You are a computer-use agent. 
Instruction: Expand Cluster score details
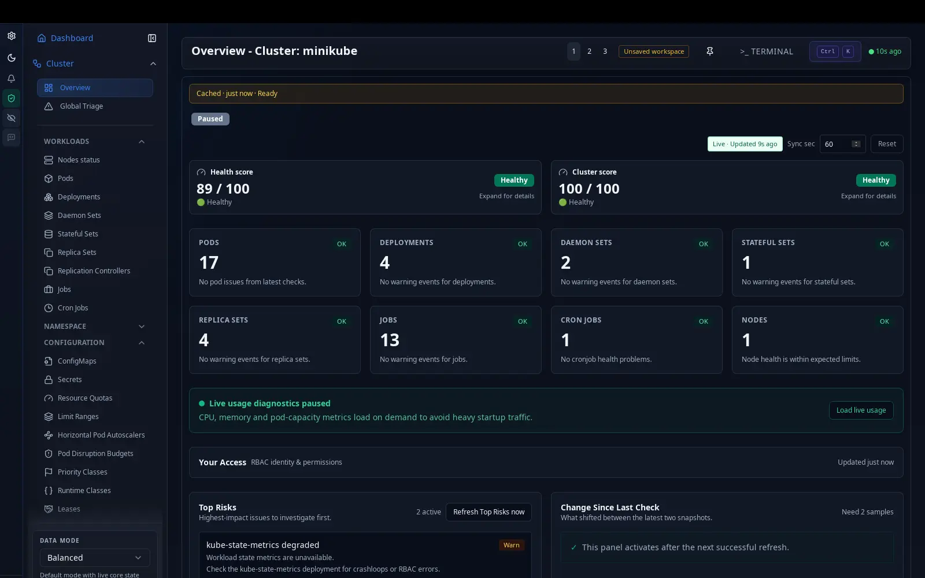(868, 197)
